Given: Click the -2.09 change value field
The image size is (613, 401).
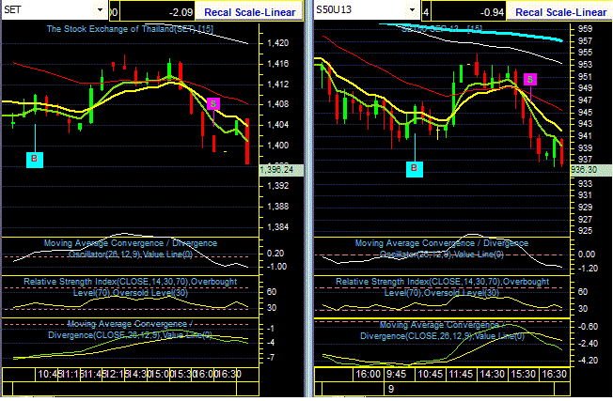Looking at the screenshot, I should [157, 12].
